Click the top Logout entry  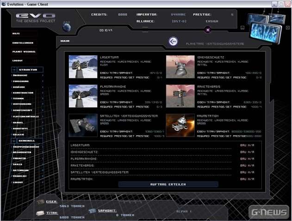[18, 60]
